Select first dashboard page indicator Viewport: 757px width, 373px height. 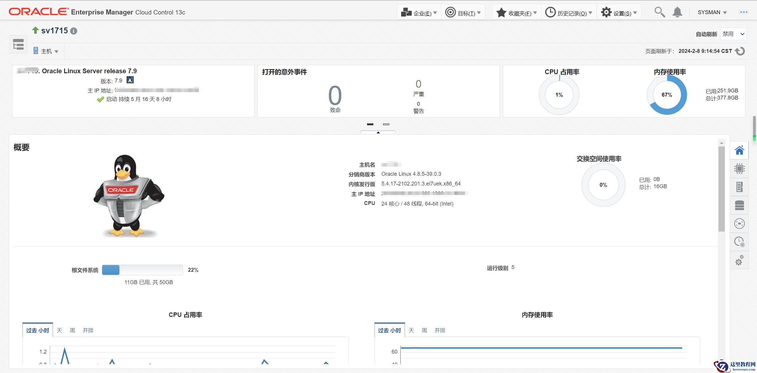point(370,124)
